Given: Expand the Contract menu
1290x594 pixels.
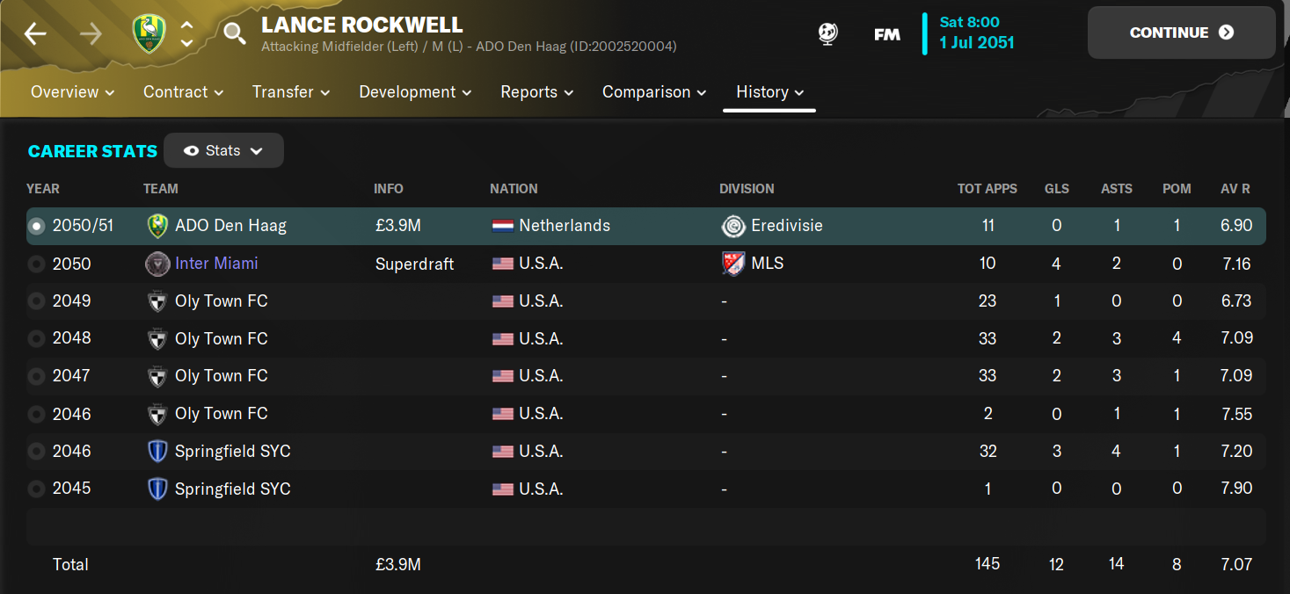Looking at the screenshot, I should pos(184,92).
